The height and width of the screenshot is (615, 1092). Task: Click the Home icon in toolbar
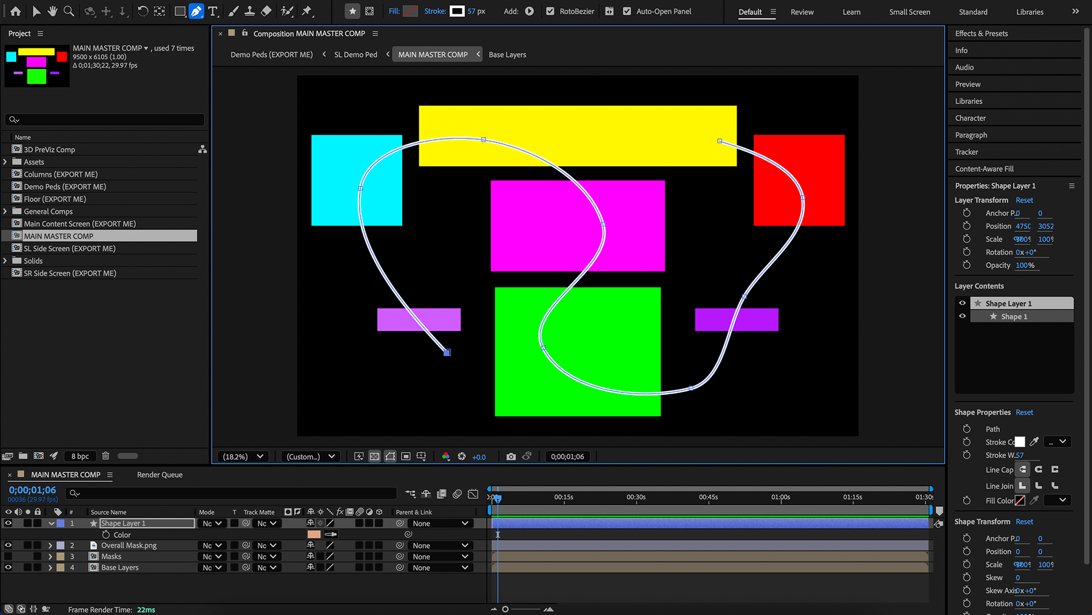coord(15,11)
